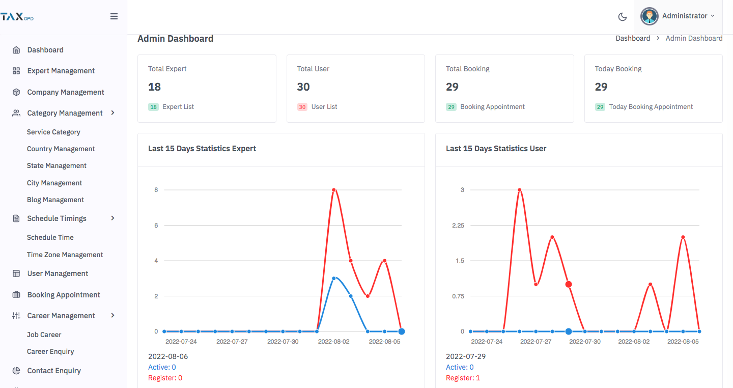Click the Contact Enquiry pie chart icon
Image resolution: width=733 pixels, height=388 pixels.
click(x=16, y=371)
